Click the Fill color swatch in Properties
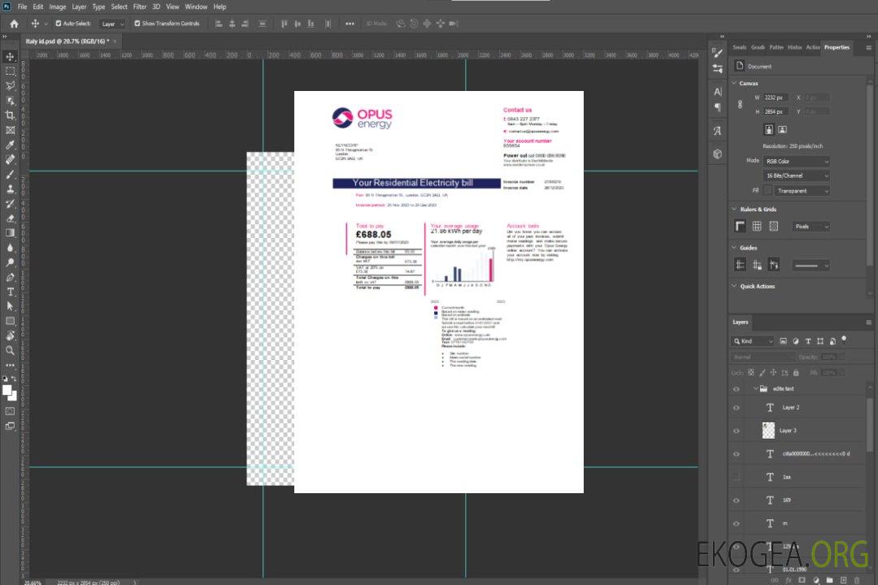The image size is (878, 585). [x=767, y=191]
